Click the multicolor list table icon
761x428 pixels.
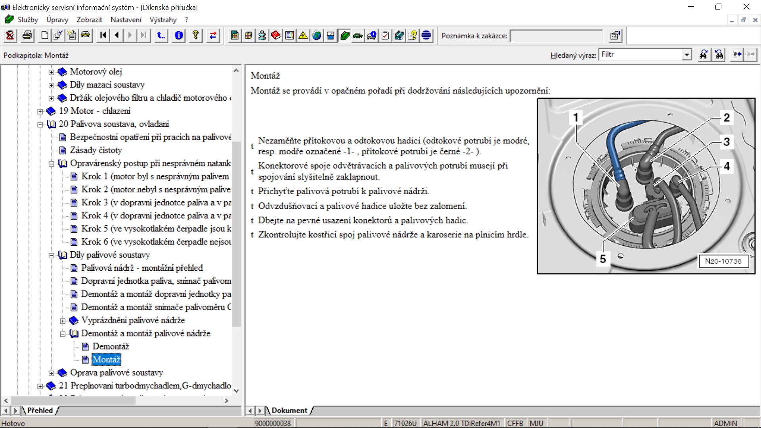[290, 36]
